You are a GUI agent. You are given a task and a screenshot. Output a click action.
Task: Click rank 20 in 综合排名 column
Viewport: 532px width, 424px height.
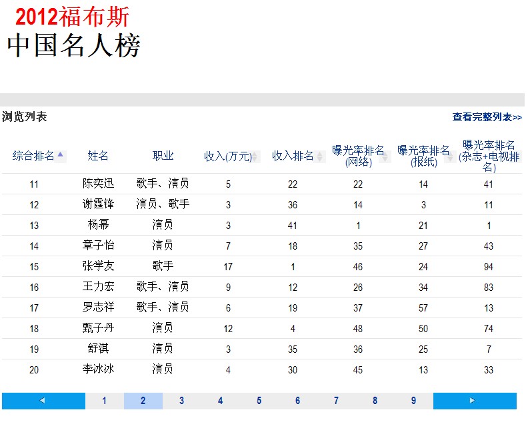34,370
